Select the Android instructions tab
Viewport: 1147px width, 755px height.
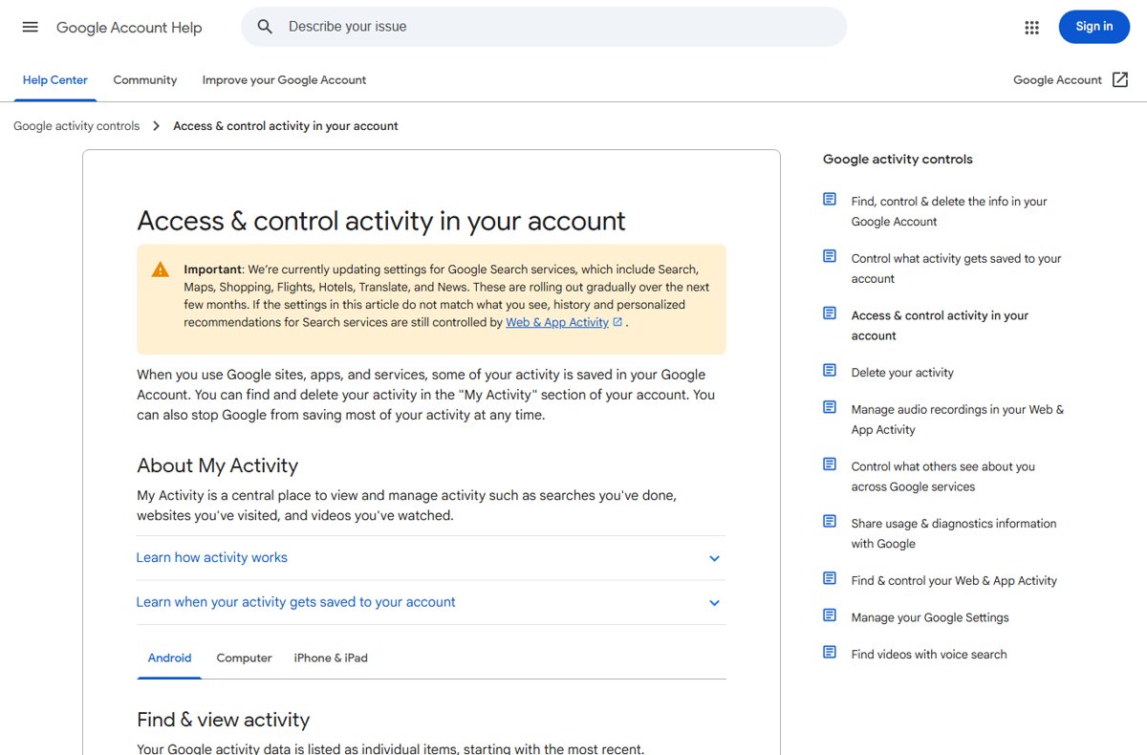coord(169,658)
